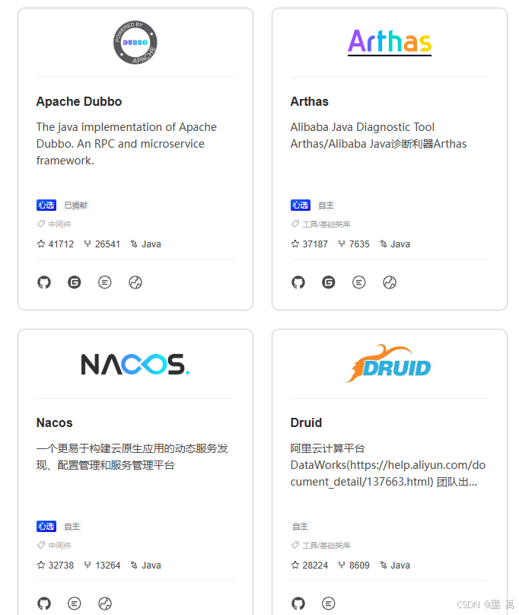Image resolution: width=519 pixels, height=615 pixels.
Task: Click the fork icon beside 13264
Action: [87, 565]
